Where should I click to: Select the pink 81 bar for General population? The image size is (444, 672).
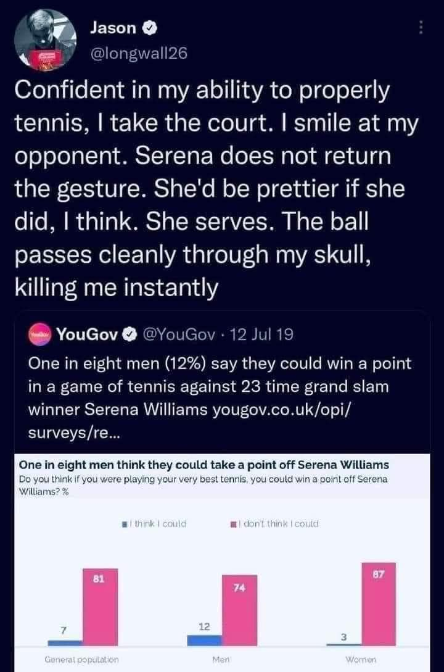click(x=100, y=607)
